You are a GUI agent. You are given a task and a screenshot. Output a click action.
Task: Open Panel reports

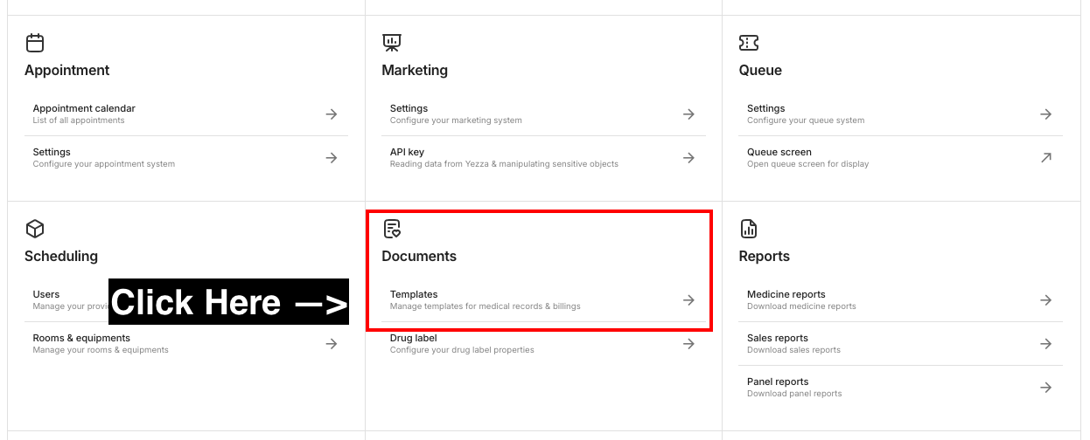click(x=900, y=388)
